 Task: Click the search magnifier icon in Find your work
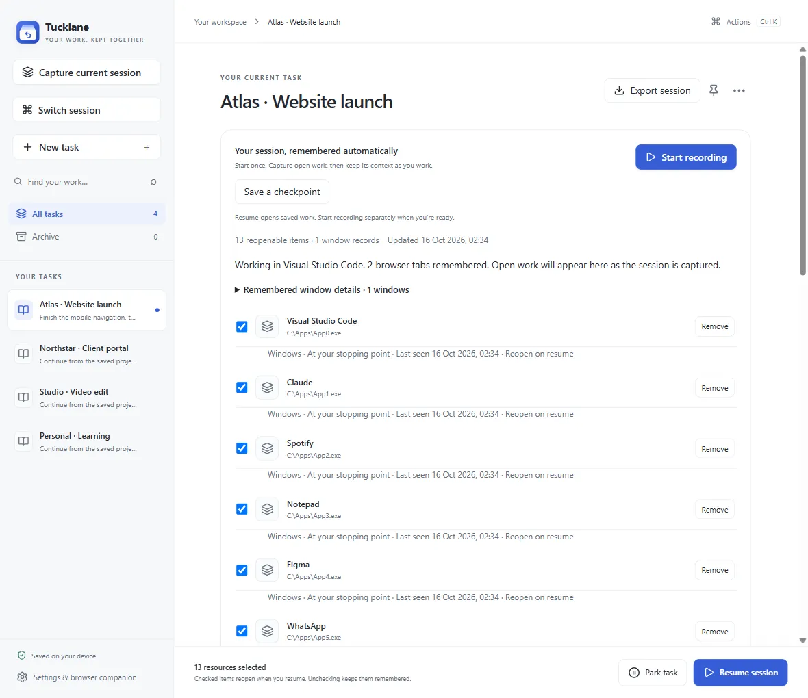153,182
